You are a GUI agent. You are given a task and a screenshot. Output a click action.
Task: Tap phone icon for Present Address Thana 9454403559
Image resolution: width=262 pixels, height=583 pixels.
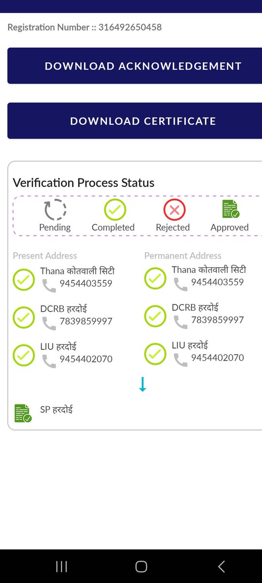[x=49, y=286]
